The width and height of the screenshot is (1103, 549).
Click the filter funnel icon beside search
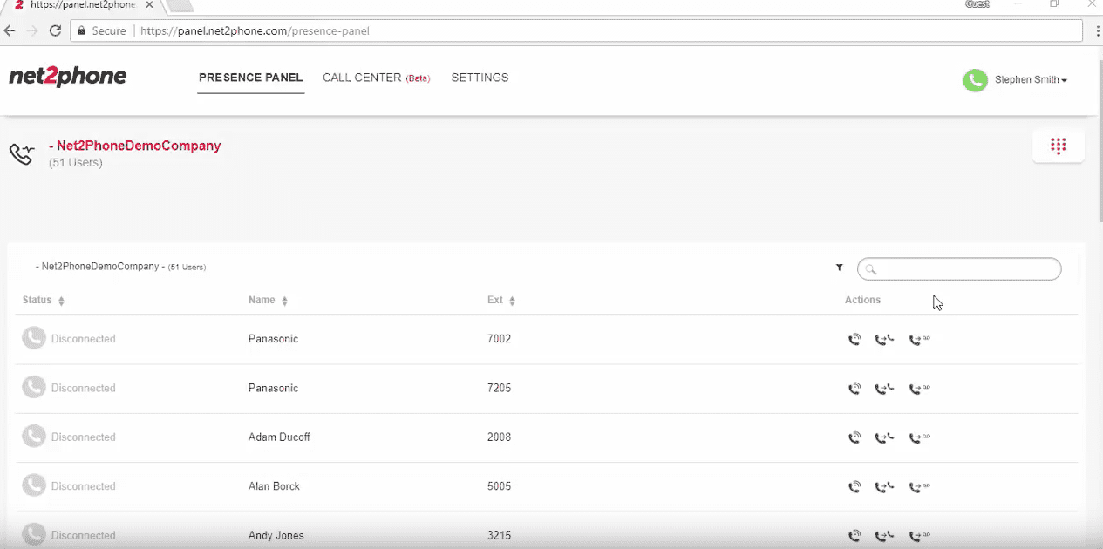click(840, 268)
